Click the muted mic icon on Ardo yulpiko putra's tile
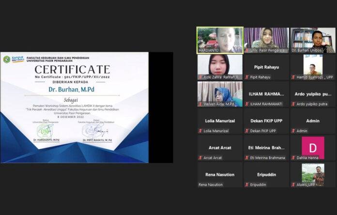This screenshot has height=215, width=337. coord(293,104)
